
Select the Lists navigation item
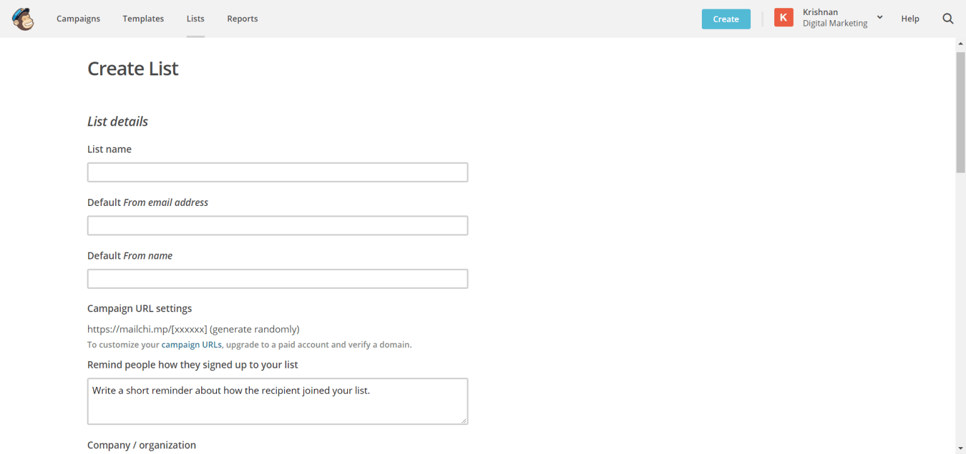(x=196, y=19)
